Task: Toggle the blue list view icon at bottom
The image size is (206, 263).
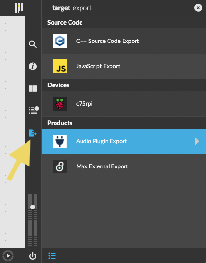Action: 52,256
